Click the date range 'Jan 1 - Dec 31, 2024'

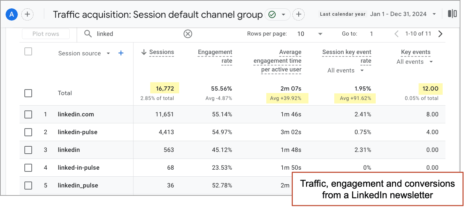pos(398,14)
